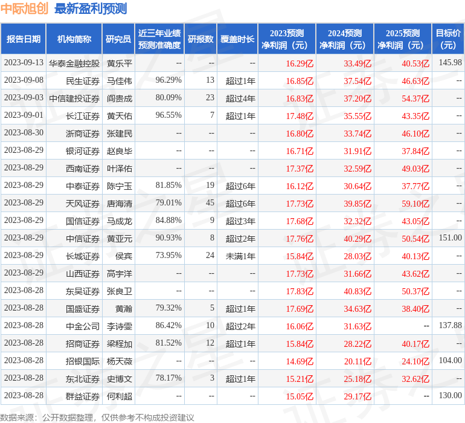Click target price 104.00
Viewport: 465px width, 423px height.
click(x=450, y=360)
